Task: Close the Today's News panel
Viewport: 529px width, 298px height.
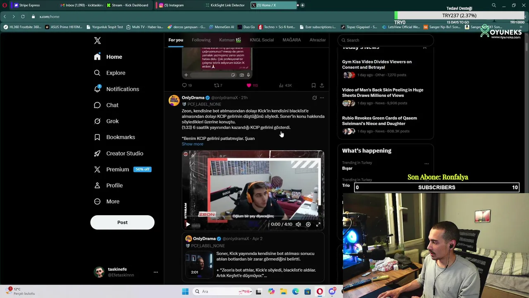Action: click(x=424, y=47)
